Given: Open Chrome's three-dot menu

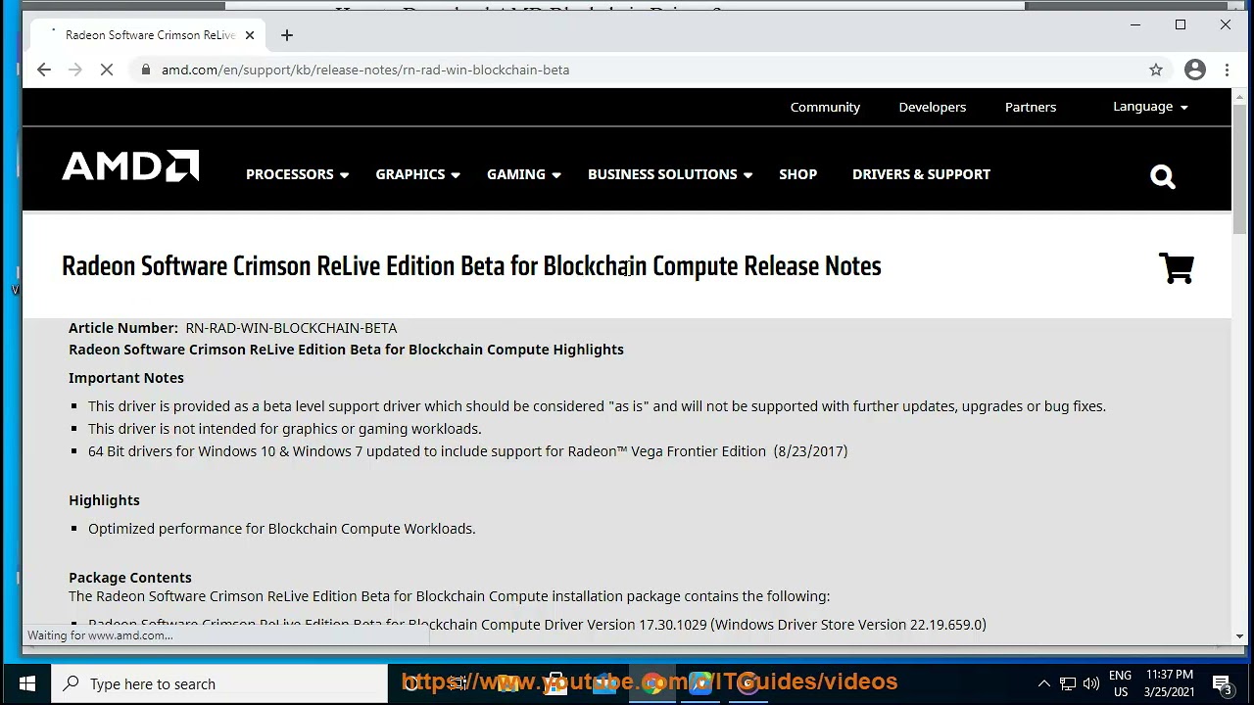Looking at the screenshot, I should pos(1227,70).
